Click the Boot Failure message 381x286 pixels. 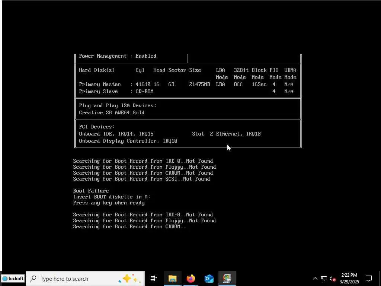click(91, 191)
